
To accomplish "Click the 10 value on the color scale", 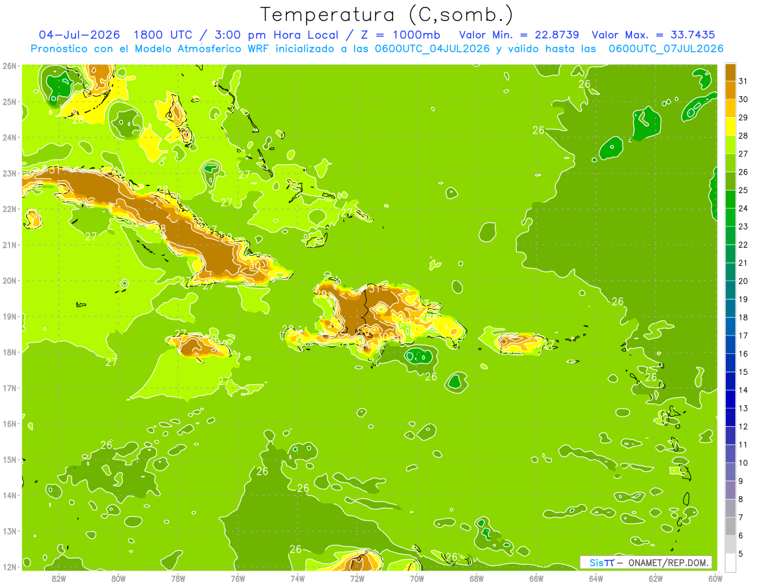I will click(x=744, y=463).
